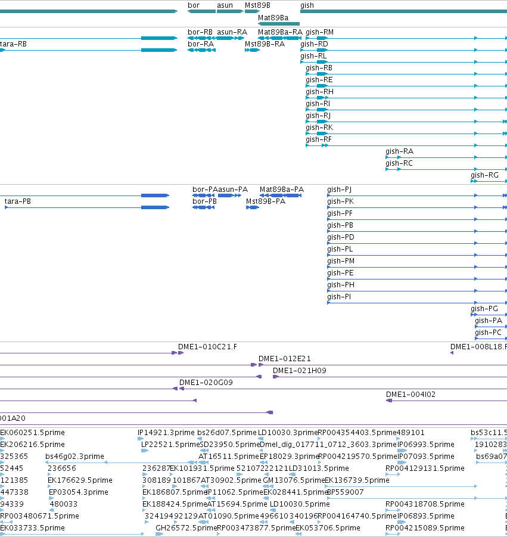Select the DME1-012E21 clone label
The image size is (507, 537).
285,359
